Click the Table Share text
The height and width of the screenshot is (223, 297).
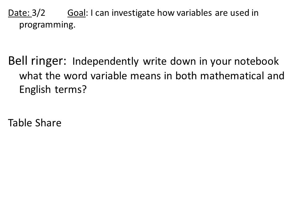[35, 123]
